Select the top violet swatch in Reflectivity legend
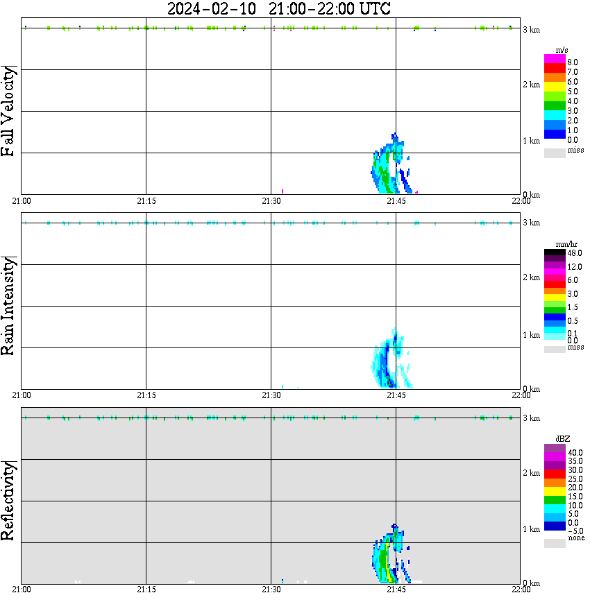Image resolution: width=590 pixels, height=602 pixels. [x=555, y=448]
